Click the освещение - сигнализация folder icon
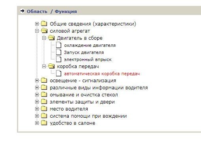Screen dimensions: 201x148 [44, 80]
